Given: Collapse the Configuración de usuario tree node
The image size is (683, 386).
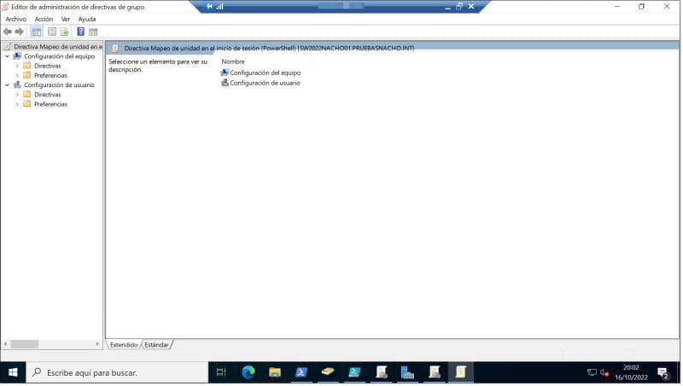Looking at the screenshot, I should point(7,85).
